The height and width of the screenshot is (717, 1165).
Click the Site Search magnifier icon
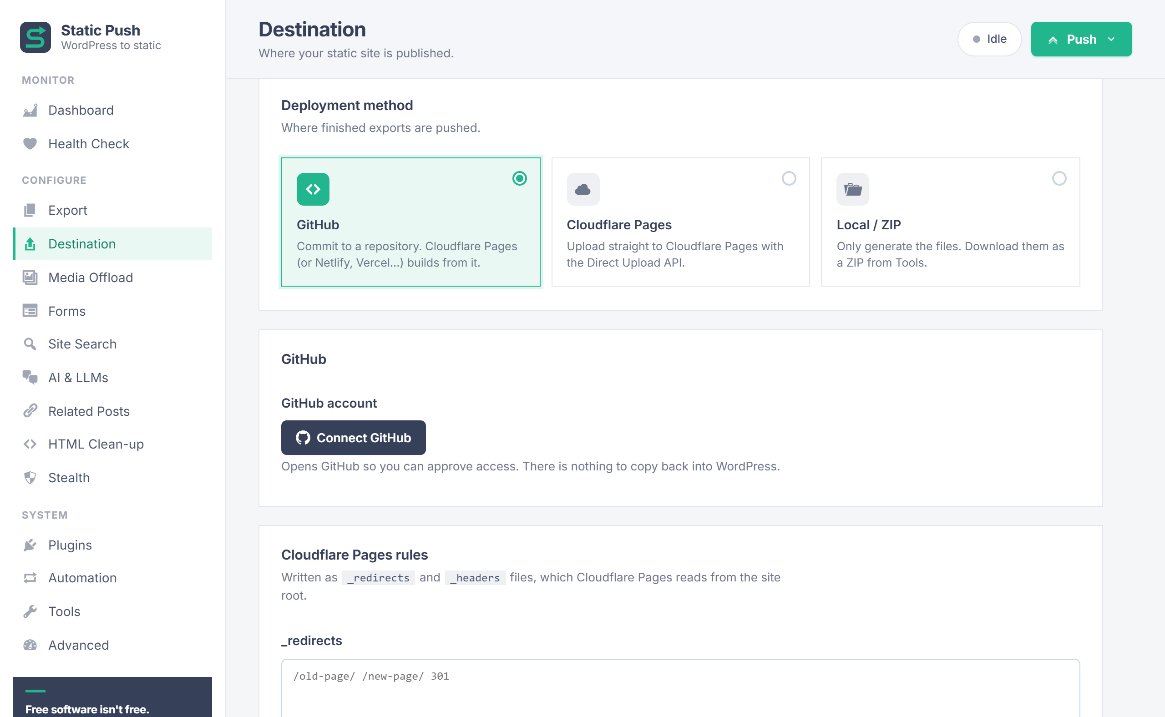pos(30,344)
